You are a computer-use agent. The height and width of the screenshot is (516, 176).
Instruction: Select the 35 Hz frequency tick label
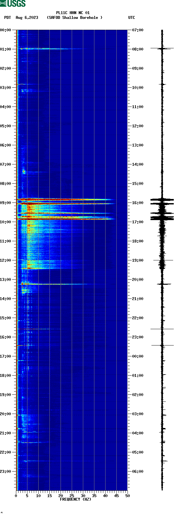point(94,496)
